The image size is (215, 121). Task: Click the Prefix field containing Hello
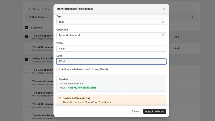(111, 49)
